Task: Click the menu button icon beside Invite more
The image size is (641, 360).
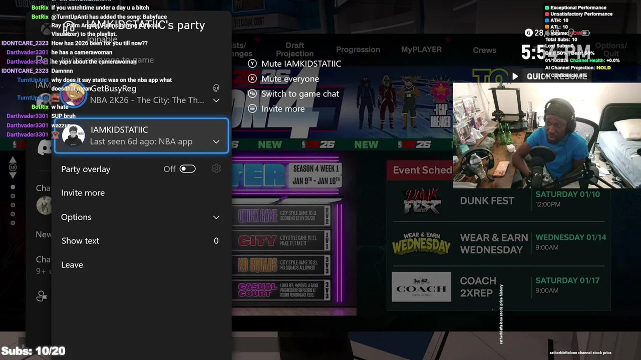Action: coord(252,108)
